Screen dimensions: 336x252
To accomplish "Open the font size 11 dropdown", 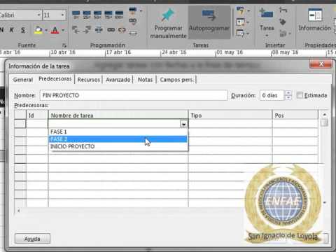I will 62,15.
